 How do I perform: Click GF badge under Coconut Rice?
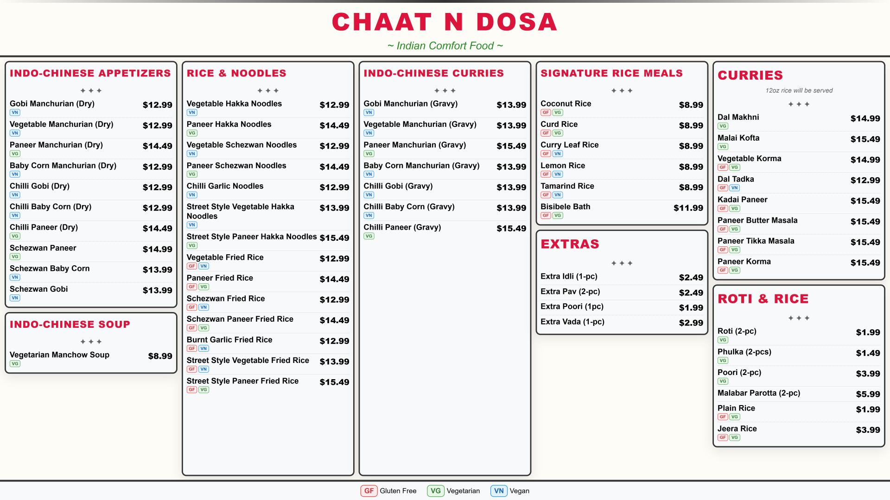546,112
